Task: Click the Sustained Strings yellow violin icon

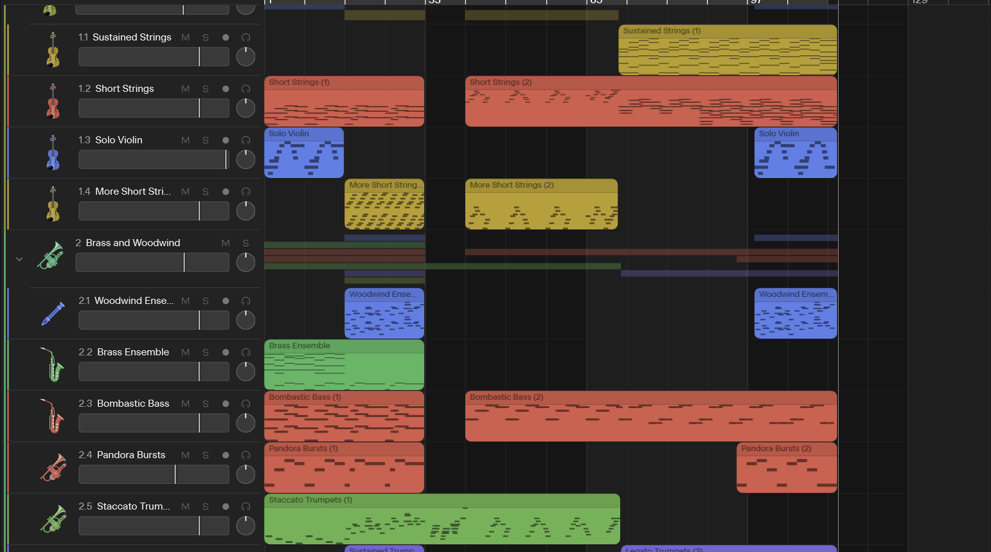Action: 53,50
